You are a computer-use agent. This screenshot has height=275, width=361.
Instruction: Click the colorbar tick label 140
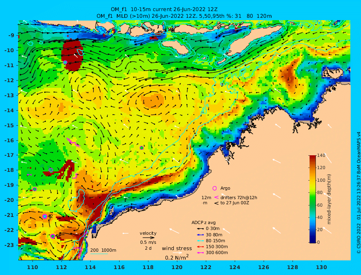pyautogui.click(x=321, y=156)
